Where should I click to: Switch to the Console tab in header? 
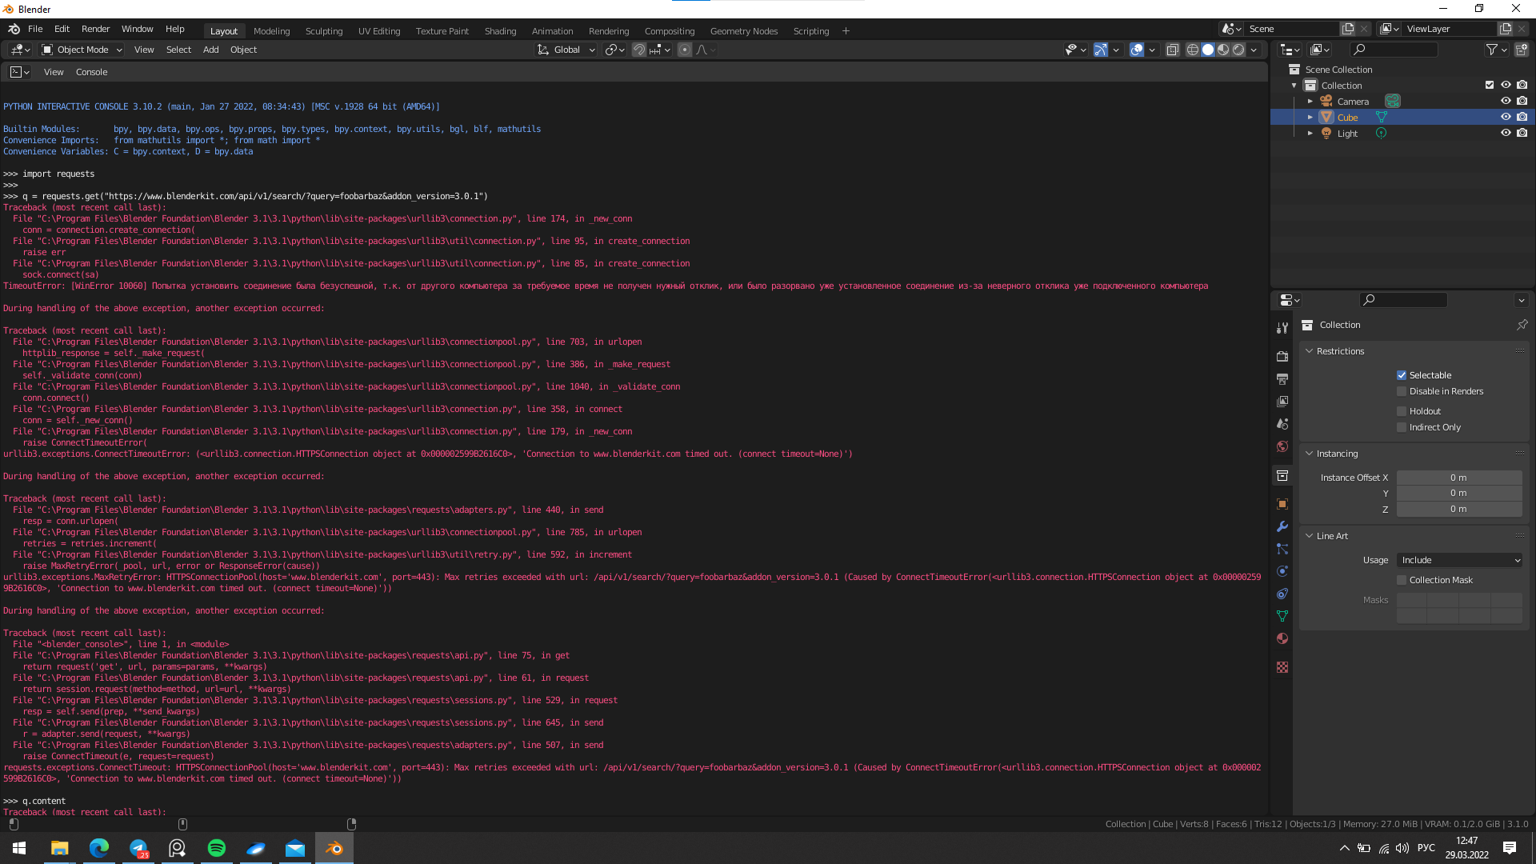(x=91, y=72)
